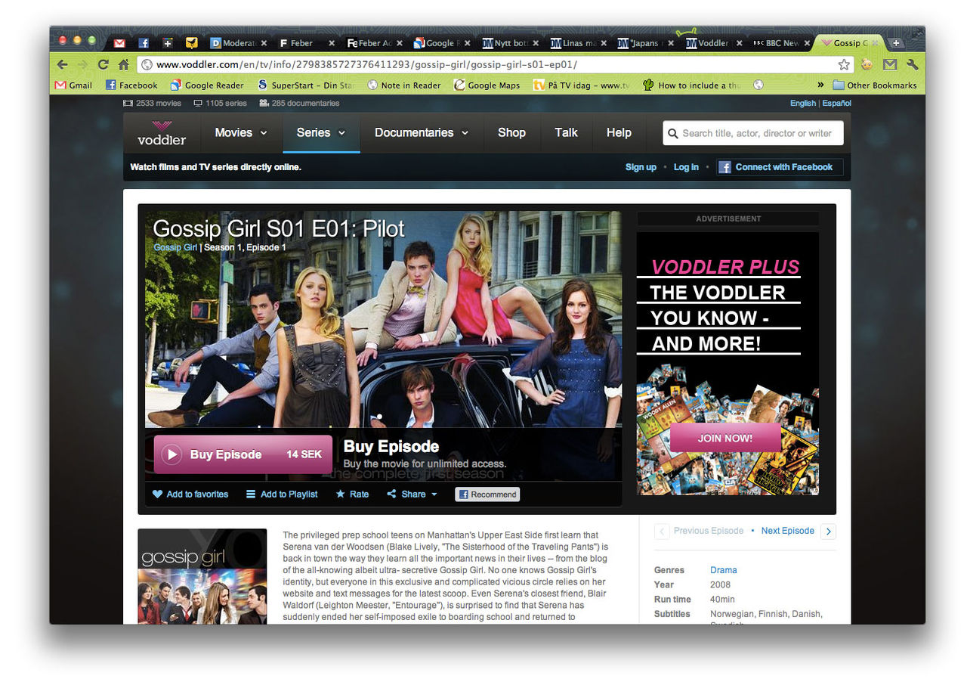Screen dimensions: 967x682
Task: Expand the Share dropdown
Action: [x=412, y=494]
